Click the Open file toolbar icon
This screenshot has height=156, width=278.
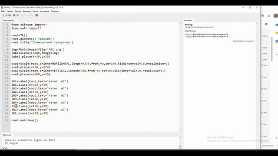(x=6, y=15)
